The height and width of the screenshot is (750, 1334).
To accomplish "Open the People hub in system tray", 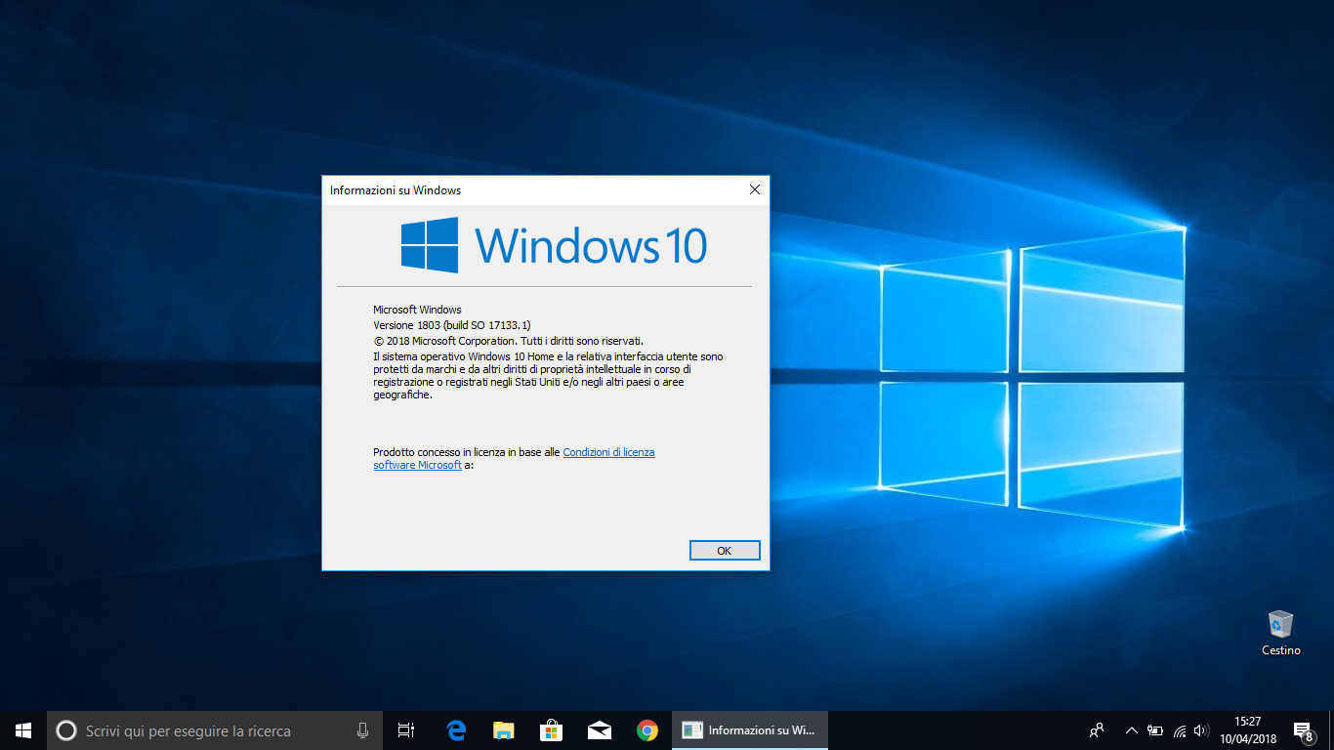I will pyautogui.click(x=1097, y=729).
